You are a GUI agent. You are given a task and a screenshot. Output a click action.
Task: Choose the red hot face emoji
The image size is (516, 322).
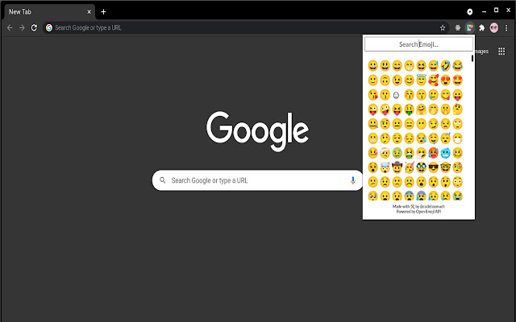coord(433,153)
